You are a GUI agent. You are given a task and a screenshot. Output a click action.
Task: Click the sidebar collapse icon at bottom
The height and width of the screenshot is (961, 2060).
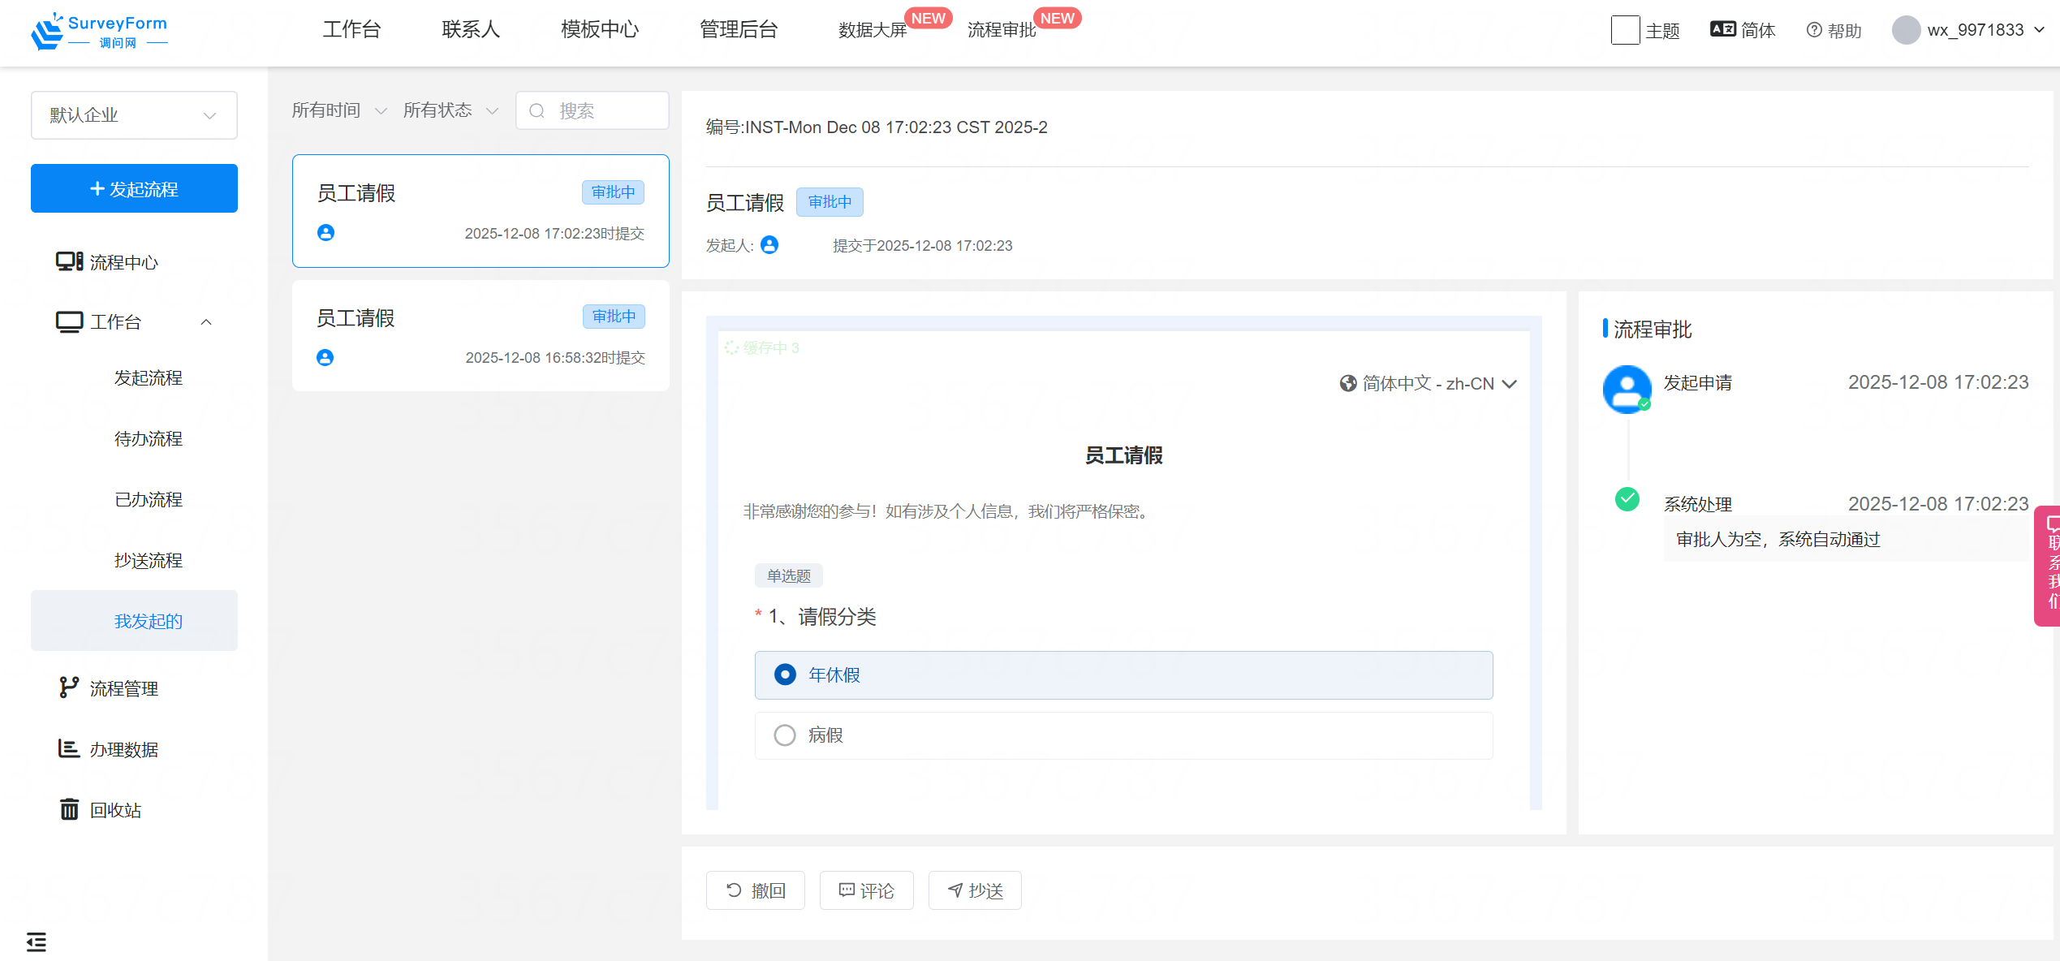pos(37,942)
